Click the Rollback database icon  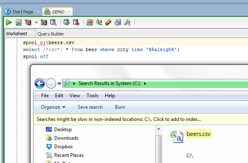click(76, 22)
